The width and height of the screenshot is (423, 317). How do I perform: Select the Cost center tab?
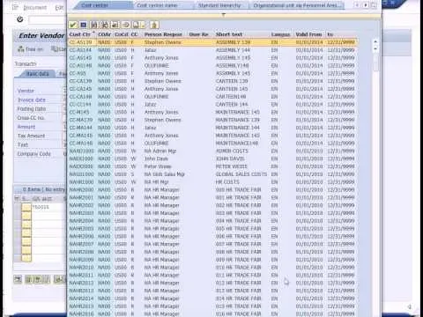pyautogui.click(x=95, y=5)
